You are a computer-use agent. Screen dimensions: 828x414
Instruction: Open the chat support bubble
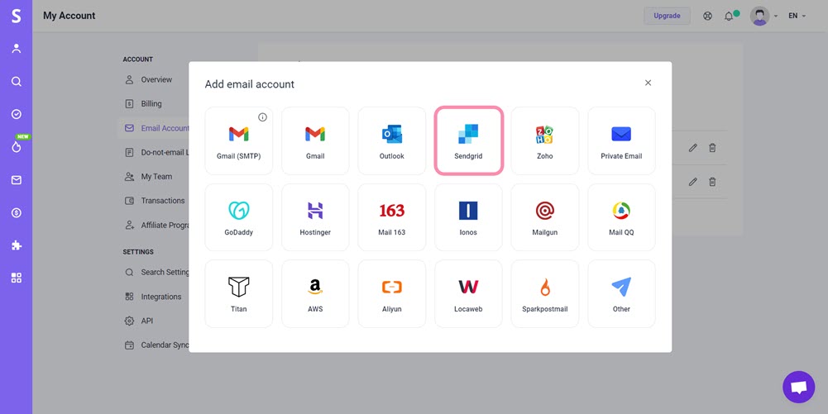tap(798, 387)
